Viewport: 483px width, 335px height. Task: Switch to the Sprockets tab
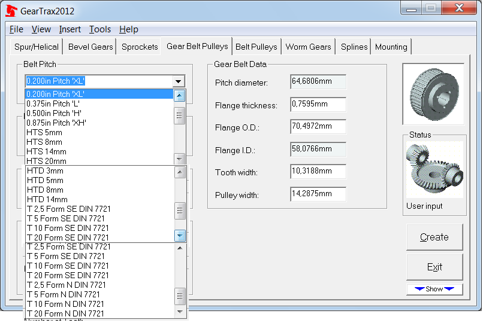click(140, 47)
